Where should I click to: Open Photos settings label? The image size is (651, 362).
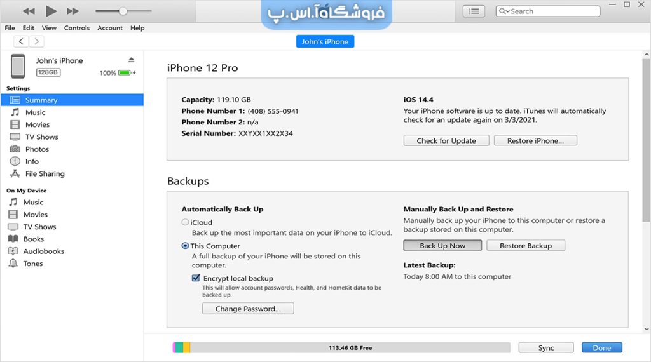click(37, 149)
